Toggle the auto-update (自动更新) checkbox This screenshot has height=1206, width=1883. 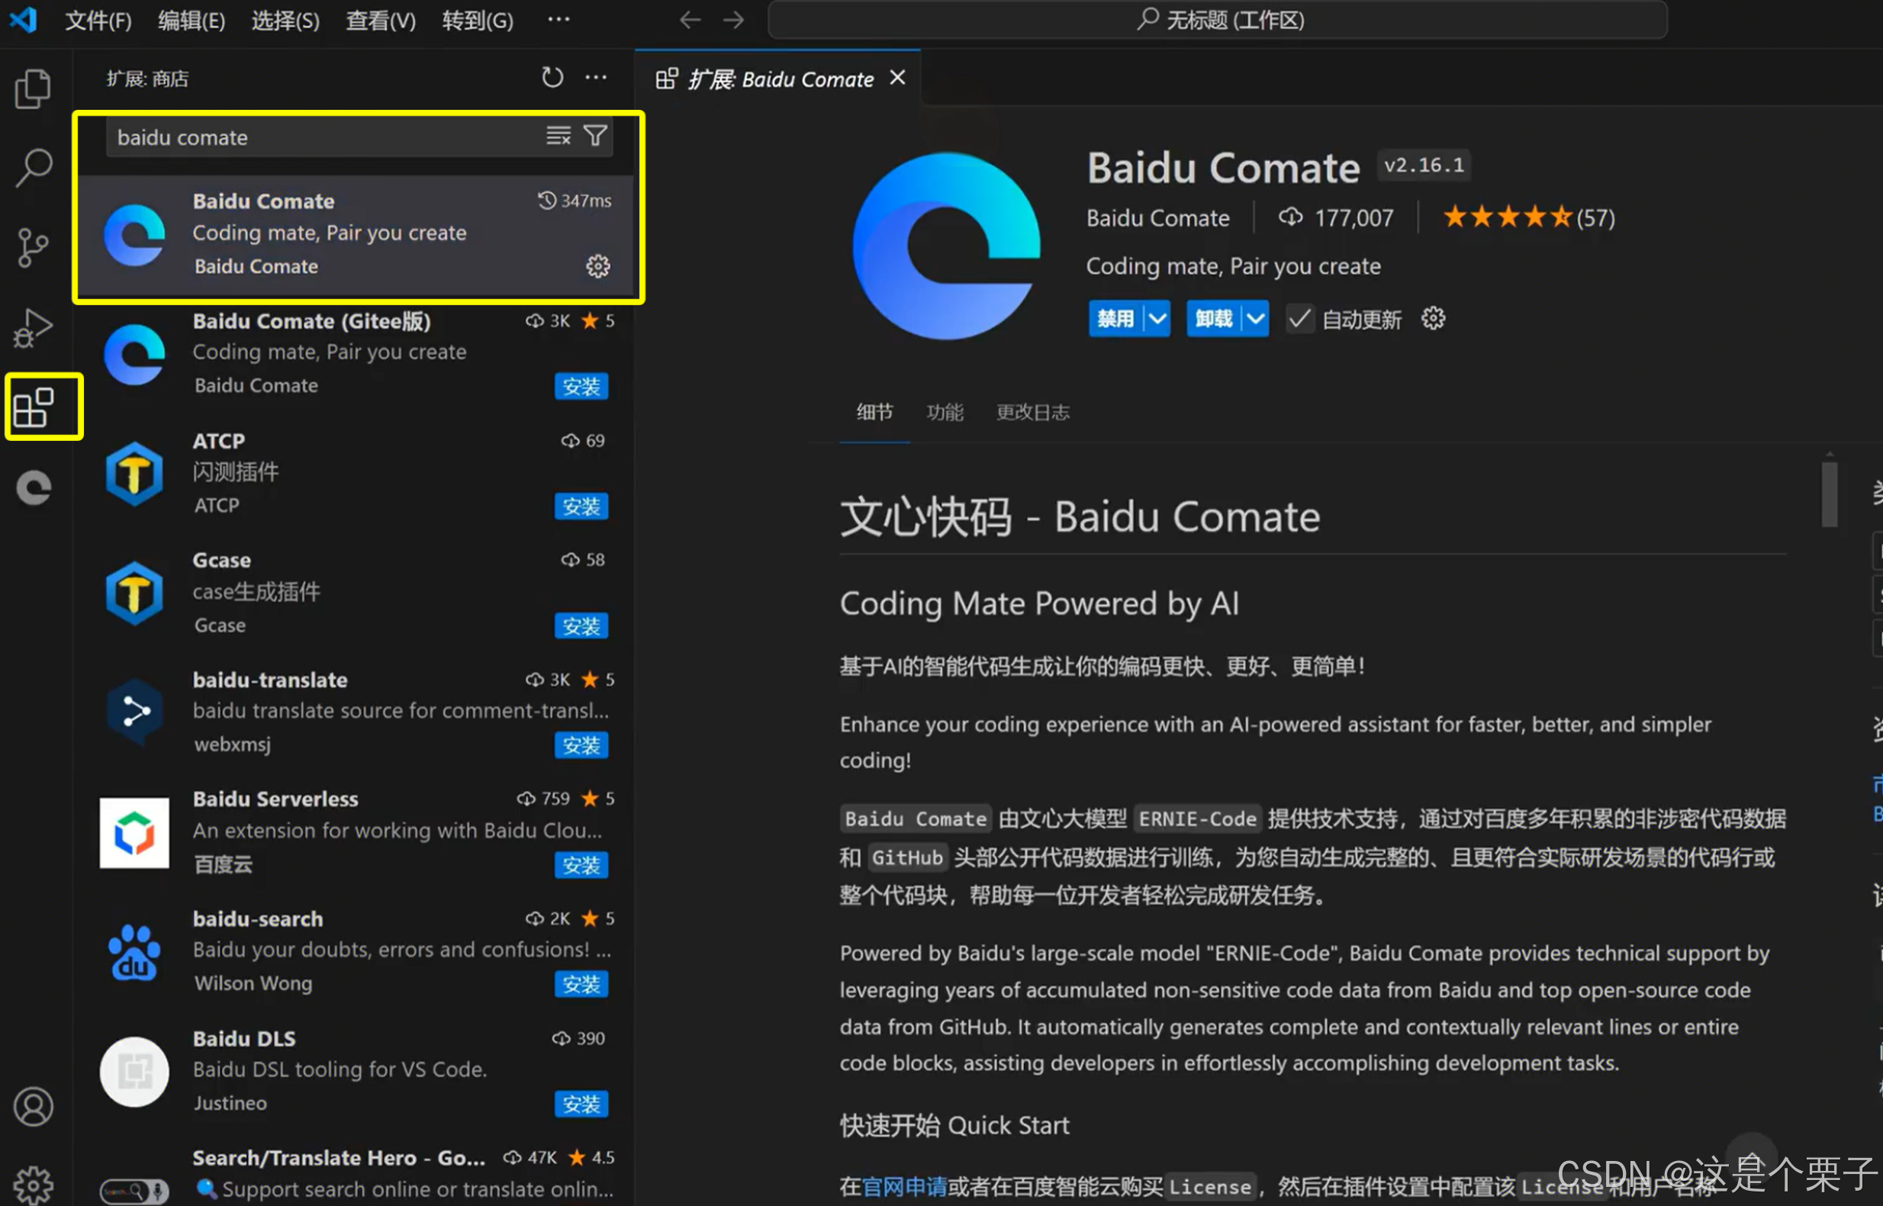[x=1299, y=319]
